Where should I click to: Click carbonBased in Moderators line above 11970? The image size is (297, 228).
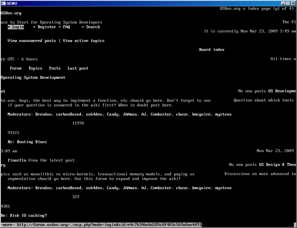pos(69,114)
